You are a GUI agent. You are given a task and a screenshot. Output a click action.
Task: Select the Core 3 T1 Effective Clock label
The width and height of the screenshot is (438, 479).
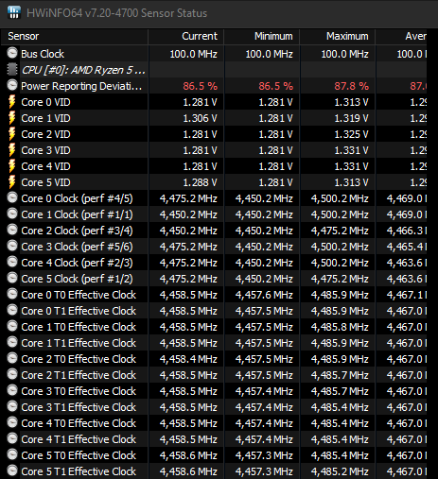tap(79, 407)
